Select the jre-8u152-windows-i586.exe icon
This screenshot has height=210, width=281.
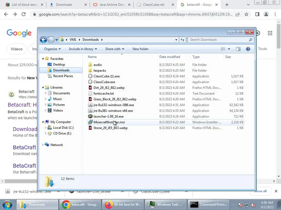(x=90, y=105)
